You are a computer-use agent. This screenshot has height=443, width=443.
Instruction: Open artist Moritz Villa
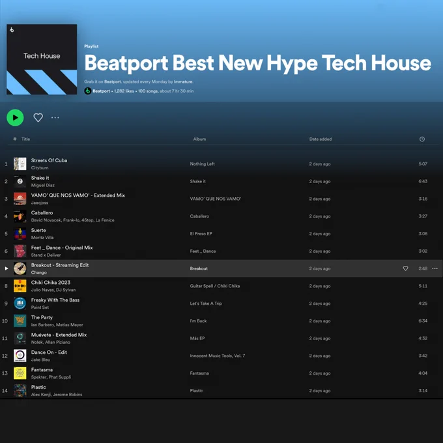click(42, 238)
